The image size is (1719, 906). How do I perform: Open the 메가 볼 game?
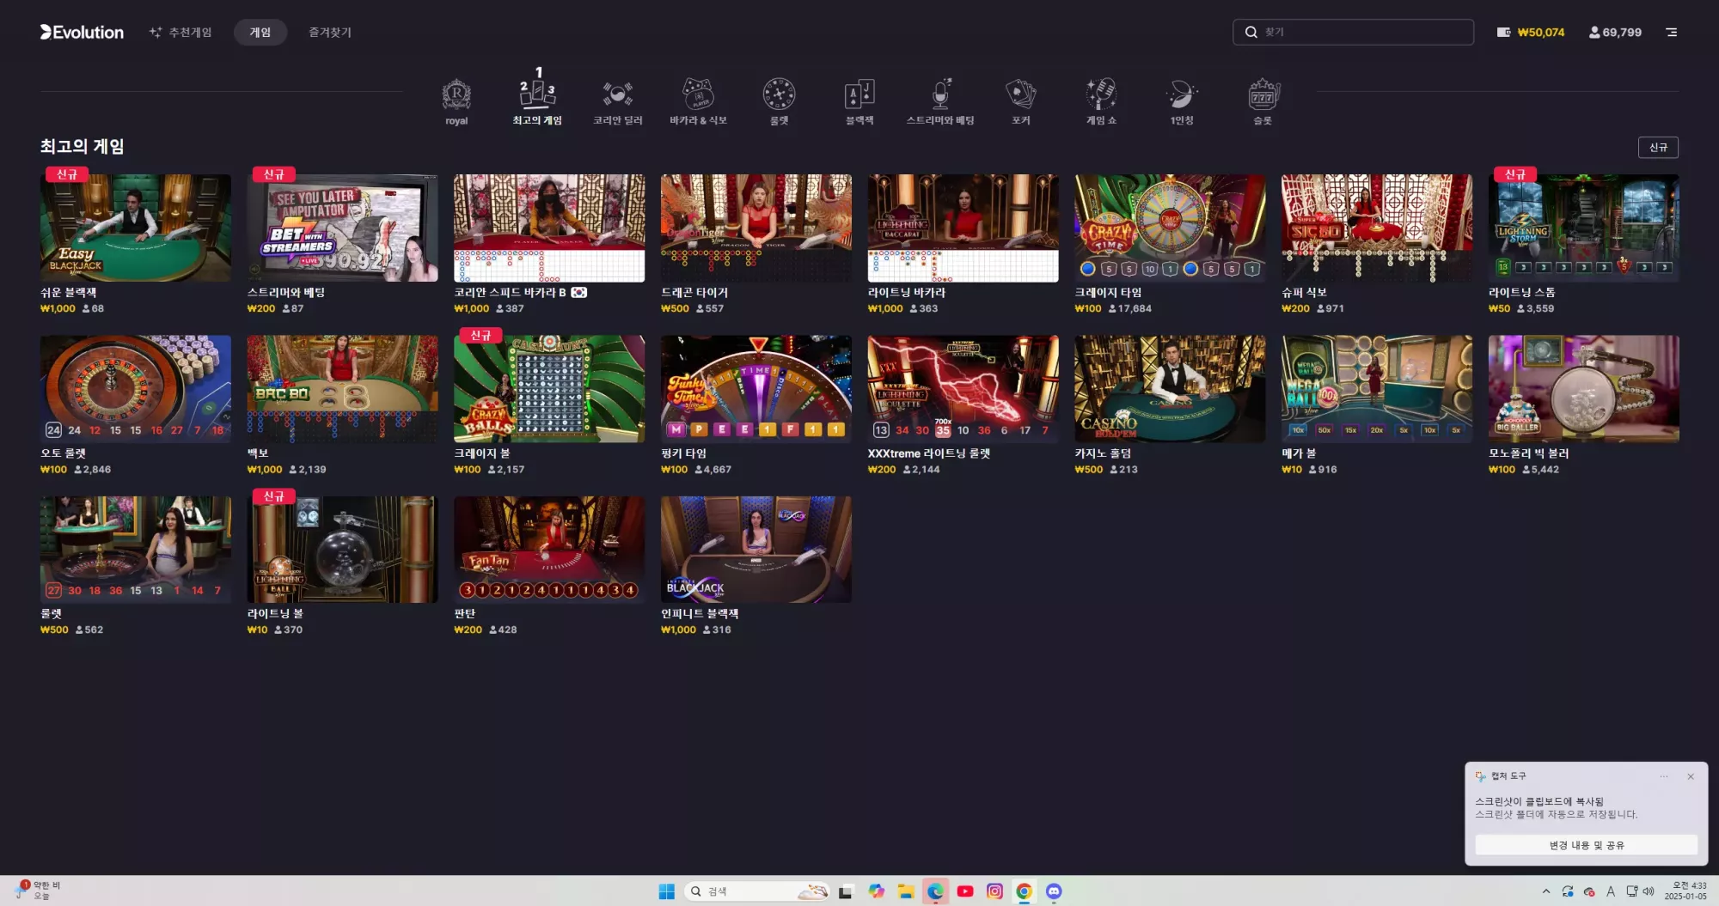pyautogui.click(x=1377, y=388)
